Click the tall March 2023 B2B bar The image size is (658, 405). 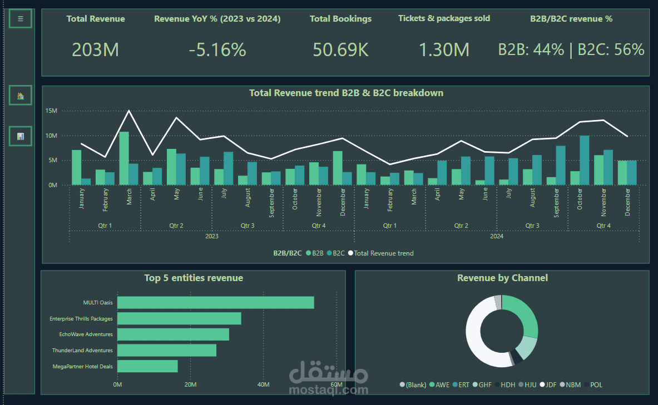(x=124, y=158)
